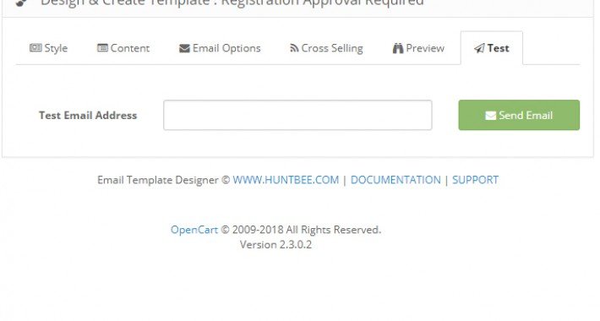Follow the SUPPORT link in the footer
The image size is (600, 321).
475,180
